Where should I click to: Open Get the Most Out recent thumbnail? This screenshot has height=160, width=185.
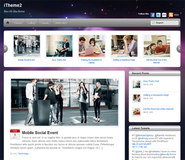pos(137,112)
